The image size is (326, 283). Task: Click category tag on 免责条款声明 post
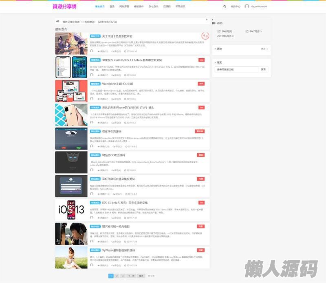click(95, 36)
